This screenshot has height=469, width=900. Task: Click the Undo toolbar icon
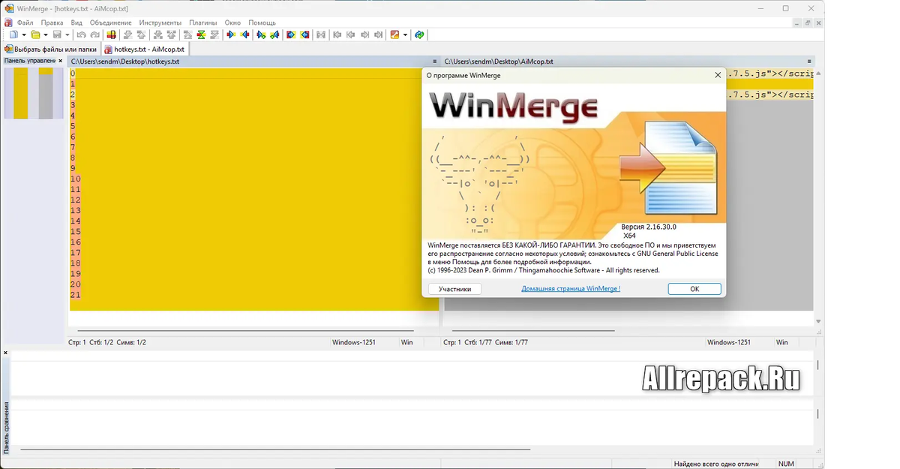(x=81, y=35)
